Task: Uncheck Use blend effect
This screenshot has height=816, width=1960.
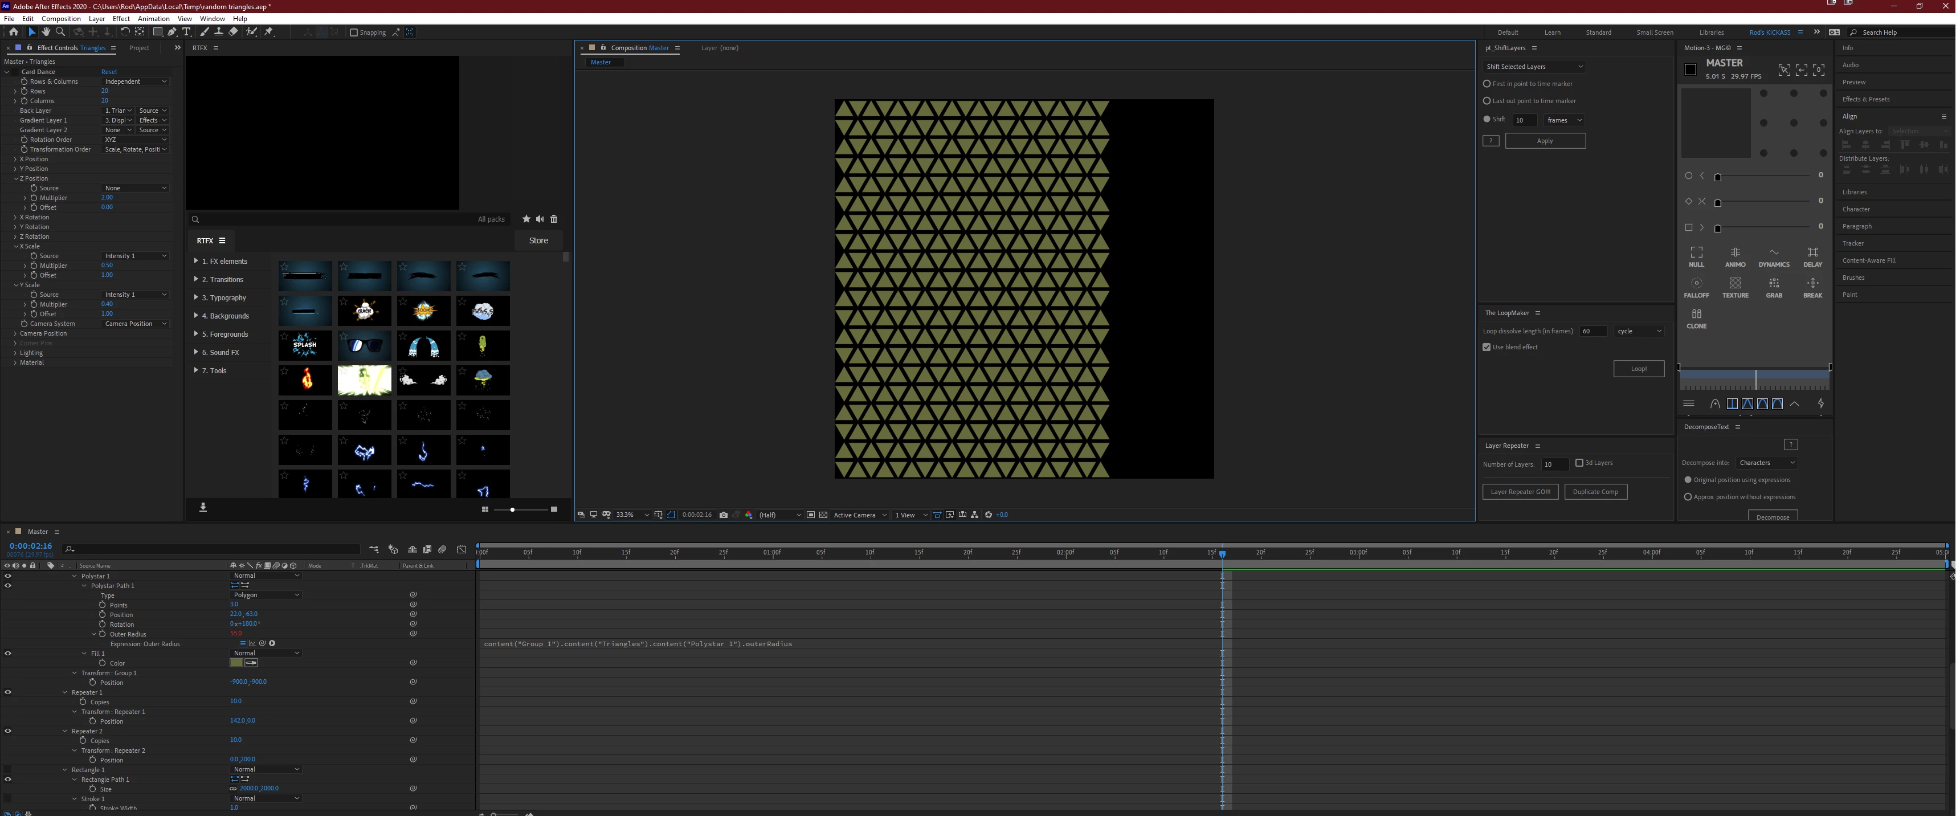Action: coord(1487,347)
